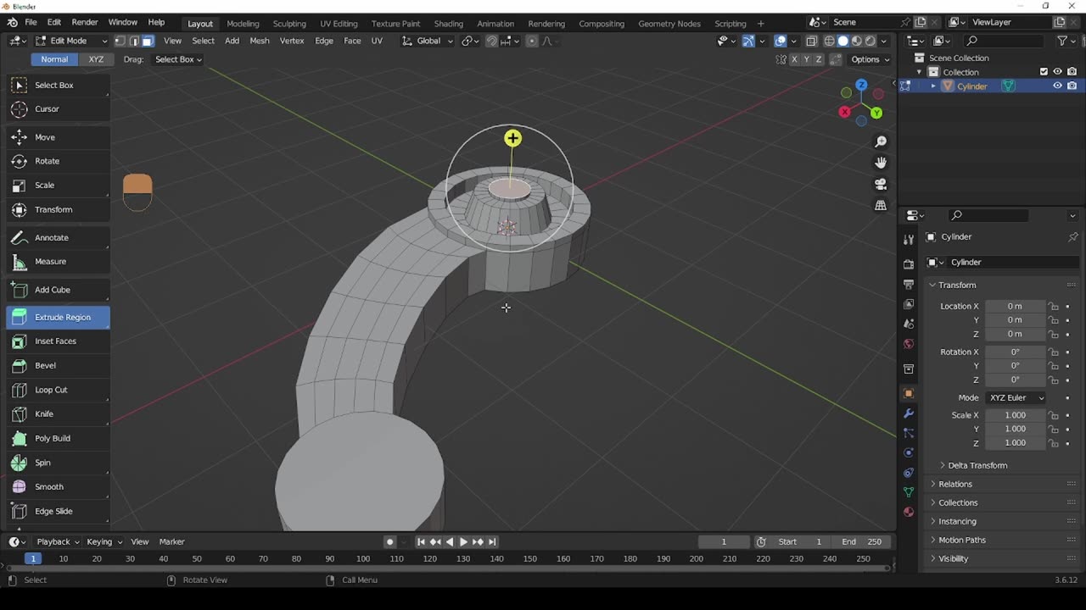Open the Material properties tab icon
Viewport: 1086px width, 610px height.
909,512
